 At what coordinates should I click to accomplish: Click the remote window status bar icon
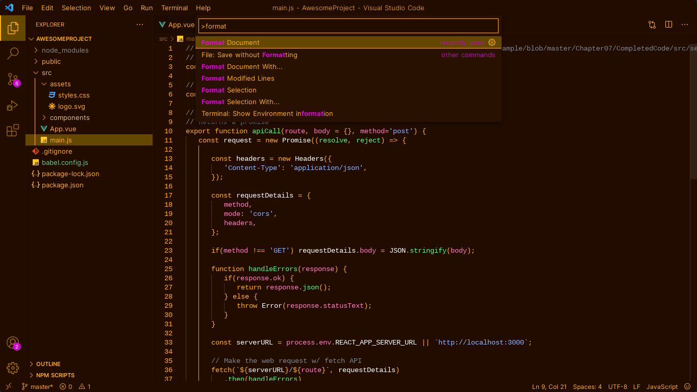click(9, 386)
